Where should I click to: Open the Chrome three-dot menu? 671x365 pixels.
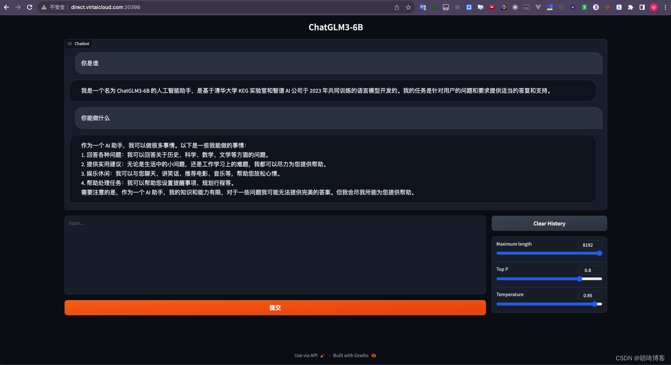(x=665, y=7)
